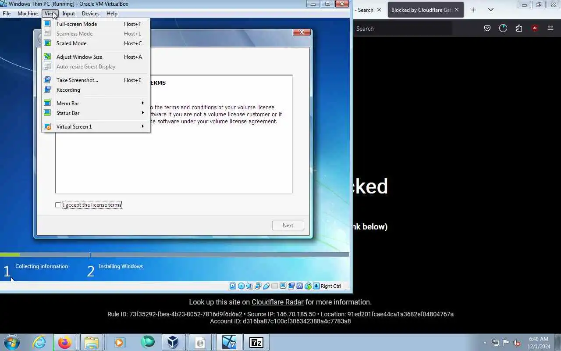Click the network tray icon

(x=496, y=343)
